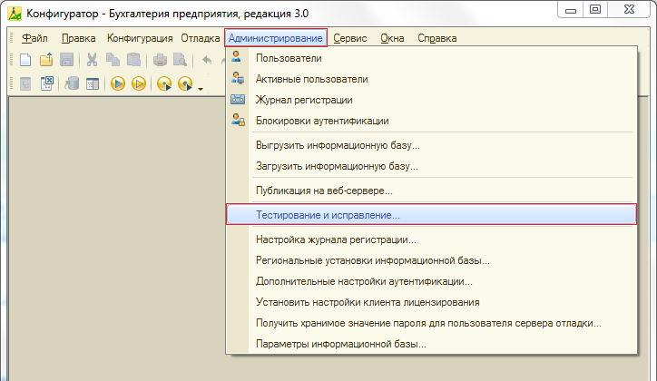Image resolution: width=657 pixels, height=381 pixels.
Task: Collapse the Администрирование menu
Action: 275,38
